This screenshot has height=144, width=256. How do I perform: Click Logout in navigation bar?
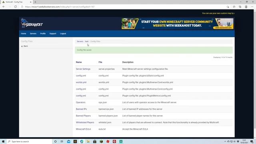click(x=63, y=34)
